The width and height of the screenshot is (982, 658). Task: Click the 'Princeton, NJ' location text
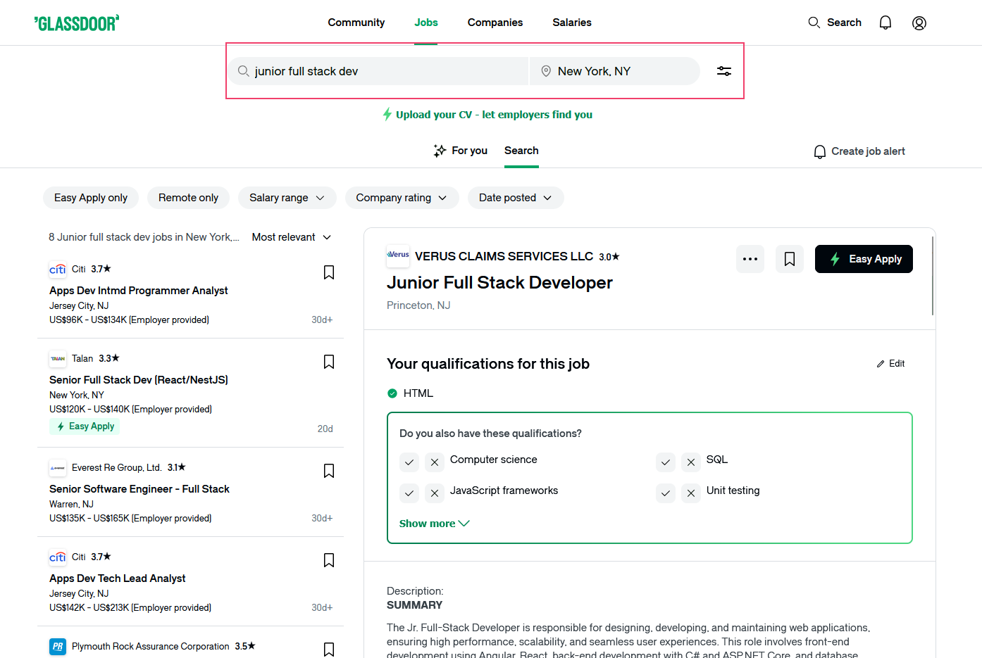tap(418, 305)
